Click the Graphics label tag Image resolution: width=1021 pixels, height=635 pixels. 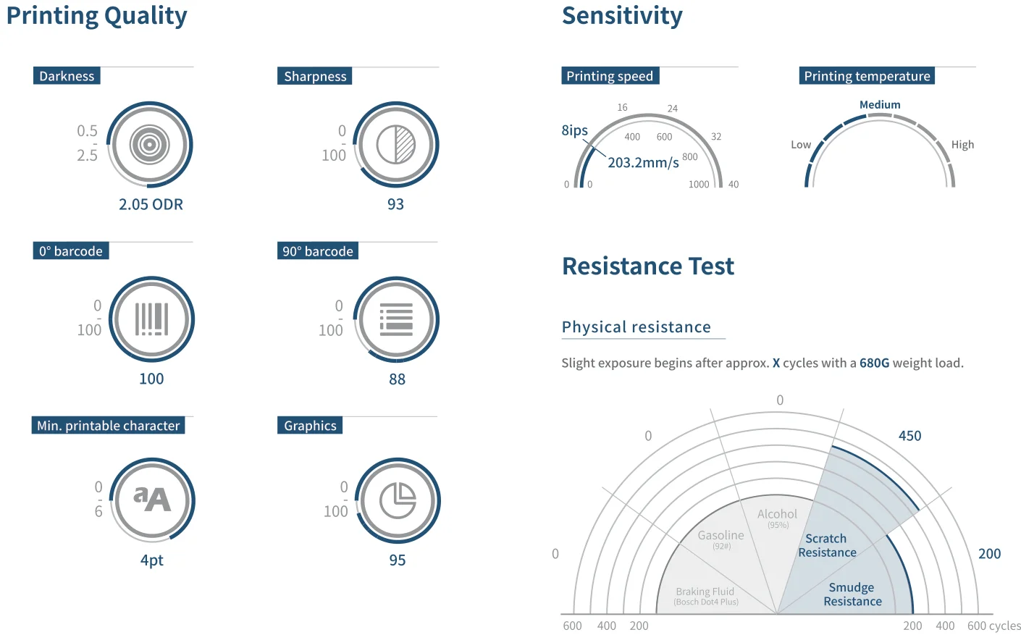310,426
